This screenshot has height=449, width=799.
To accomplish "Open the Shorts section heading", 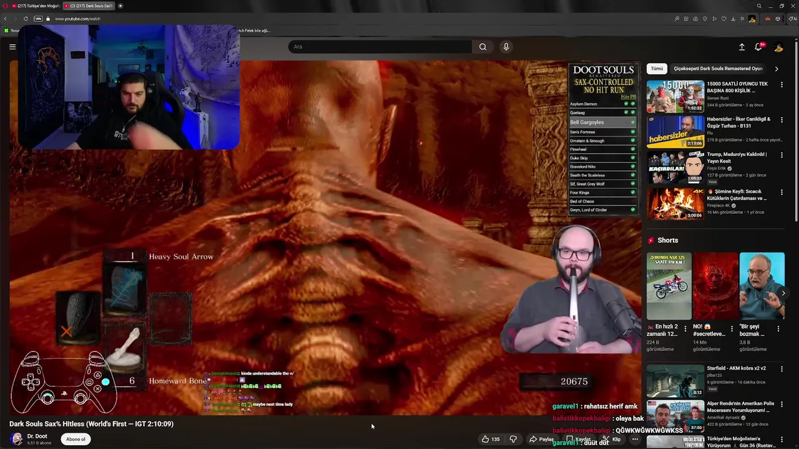I will (667, 240).
